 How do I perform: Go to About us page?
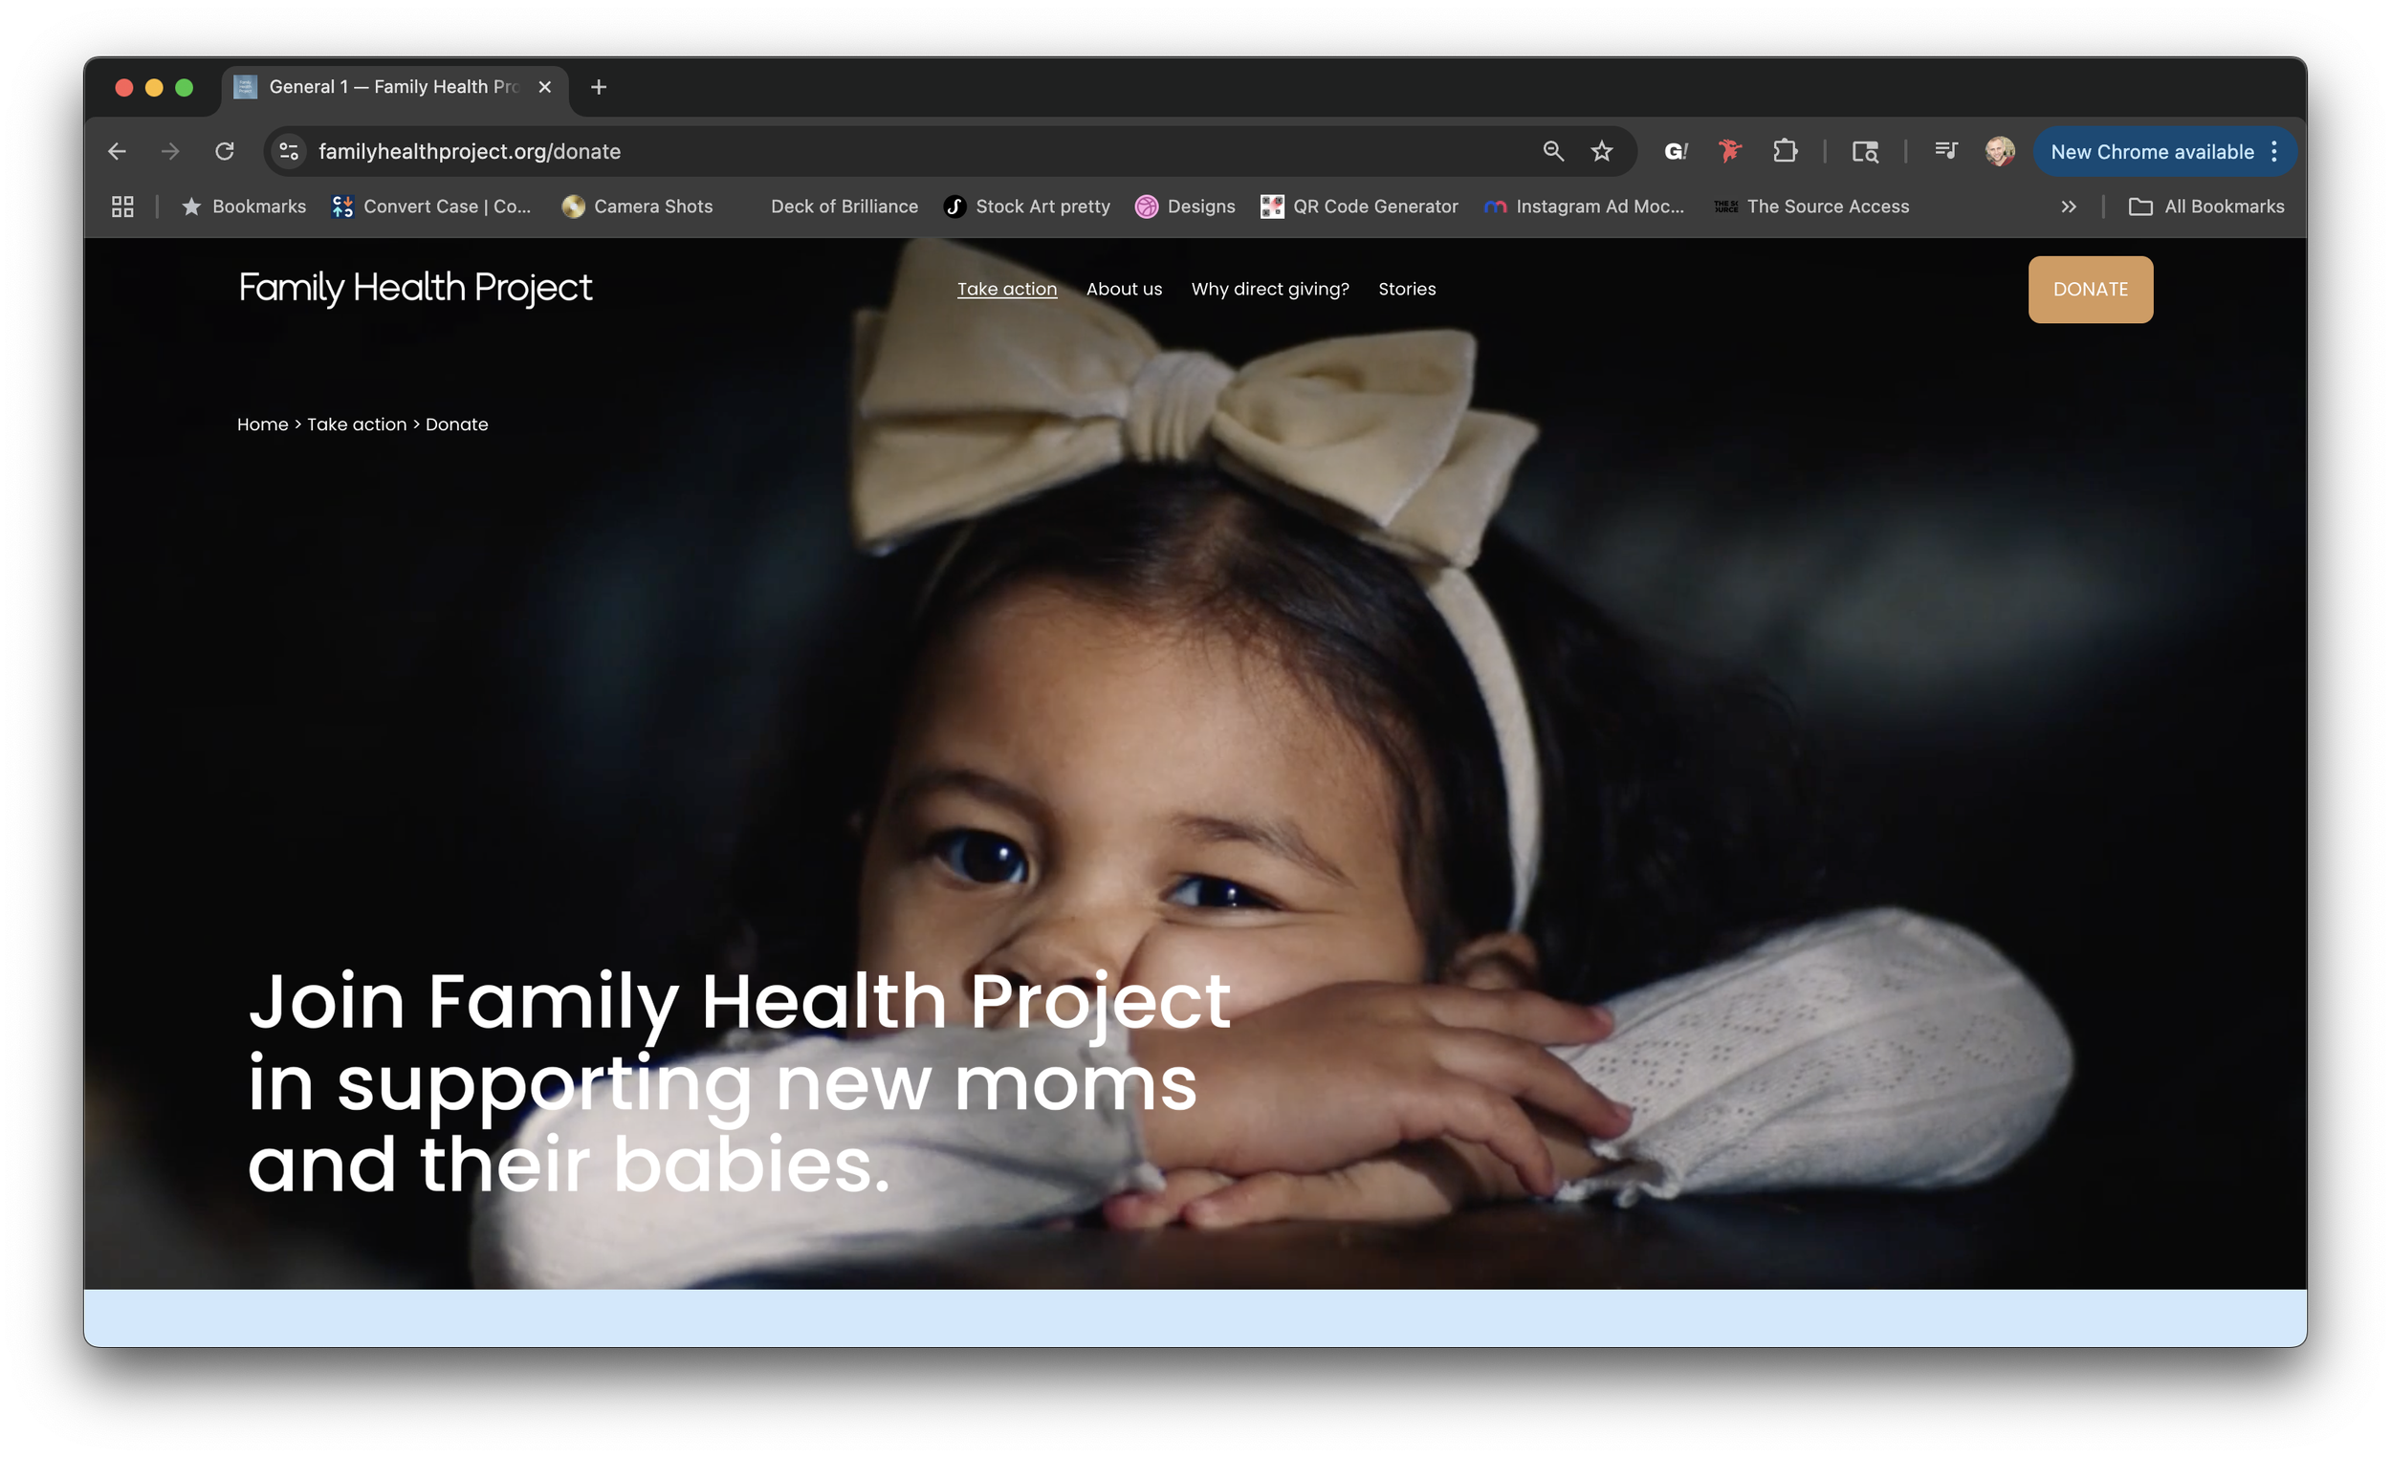[1124, 289]
